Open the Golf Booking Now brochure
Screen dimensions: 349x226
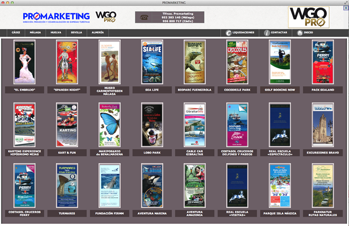point(280,62)
